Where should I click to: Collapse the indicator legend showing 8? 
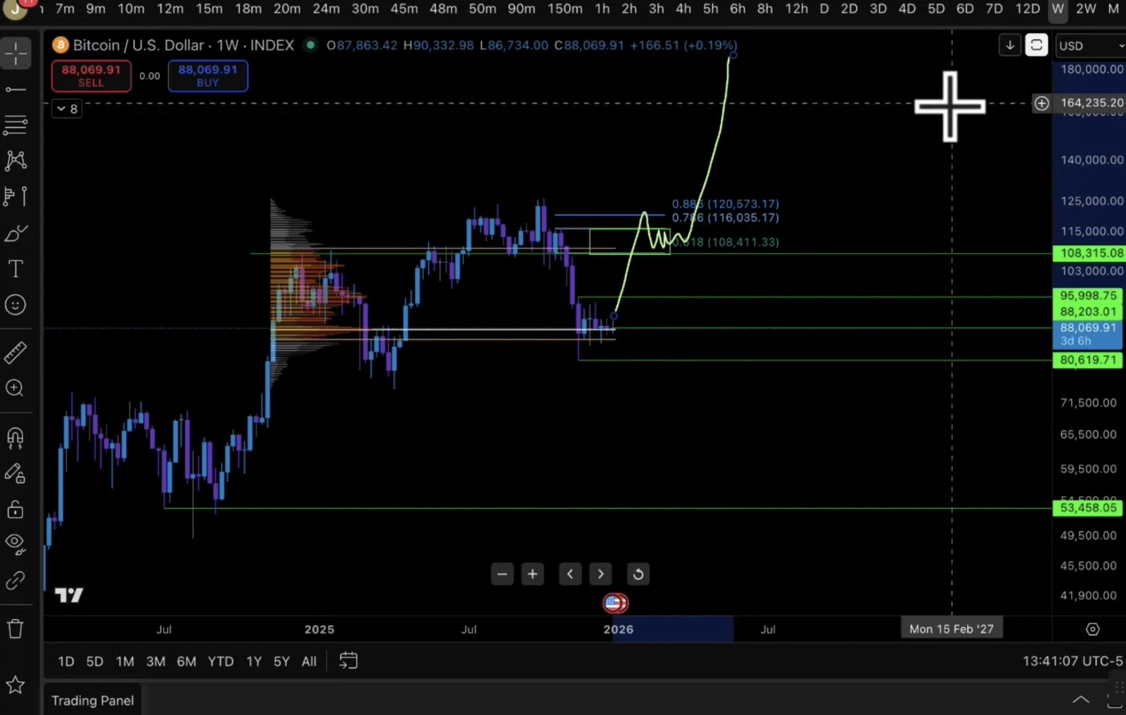coord(67,108)
